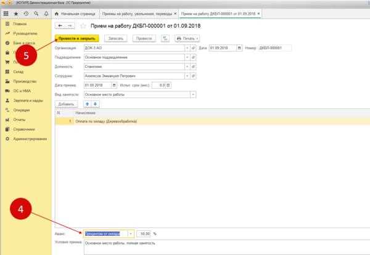The height and width of the screenshot is (255, 370).
Task: Click Провести и закрыть button
Action: [77, 38]
